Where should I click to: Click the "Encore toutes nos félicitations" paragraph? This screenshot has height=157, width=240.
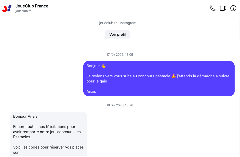tap(47, 132)
